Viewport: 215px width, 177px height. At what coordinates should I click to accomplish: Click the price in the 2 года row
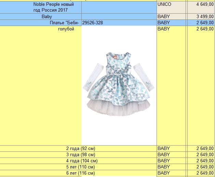pos(205,148)
